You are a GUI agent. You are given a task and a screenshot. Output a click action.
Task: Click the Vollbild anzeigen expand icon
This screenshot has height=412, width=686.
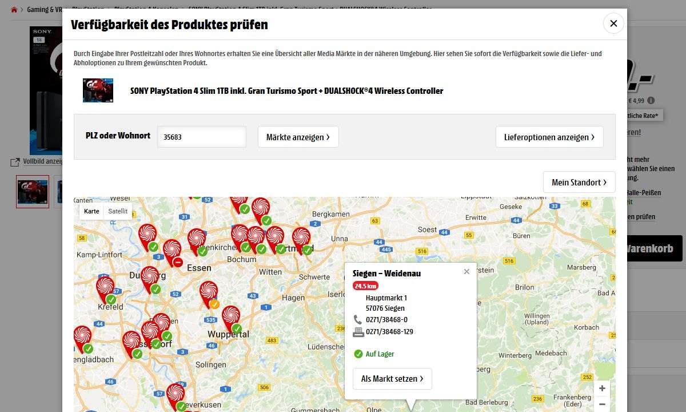point(15,163)
